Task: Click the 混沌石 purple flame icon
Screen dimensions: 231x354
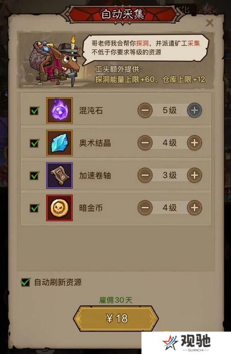Action: 60,111
